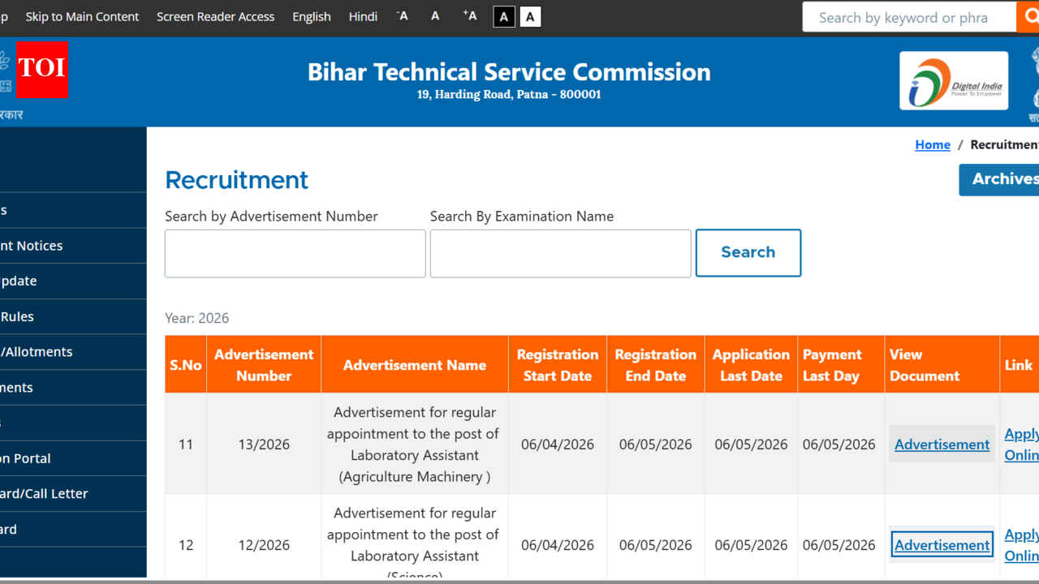
Task: Click the TOI logo badge
Action: tap(41, 70)
